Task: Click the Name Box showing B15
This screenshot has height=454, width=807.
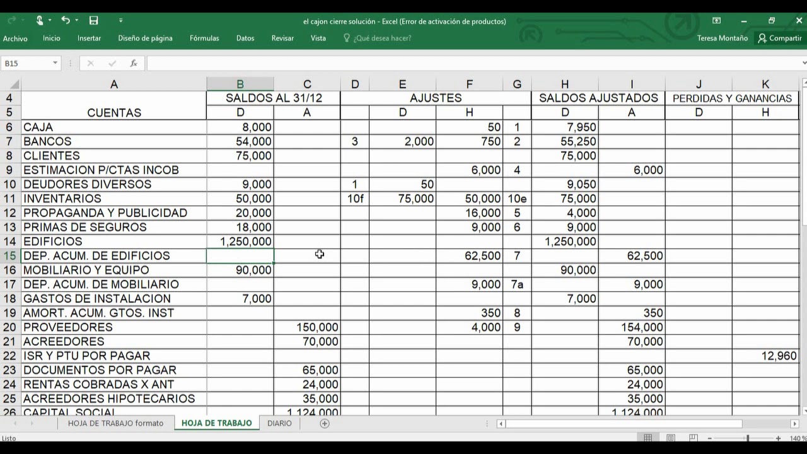Action: pos(26,63)
